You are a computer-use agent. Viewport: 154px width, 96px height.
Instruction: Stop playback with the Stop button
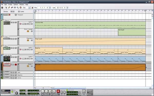pos(50,91)
